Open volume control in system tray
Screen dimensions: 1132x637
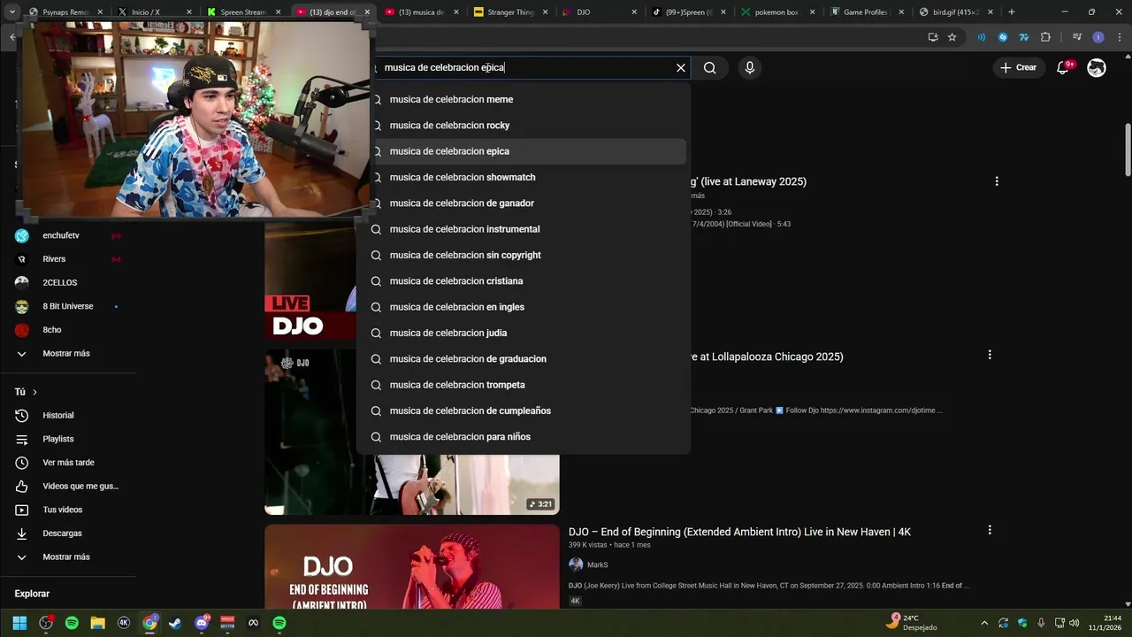point(1074,623)
